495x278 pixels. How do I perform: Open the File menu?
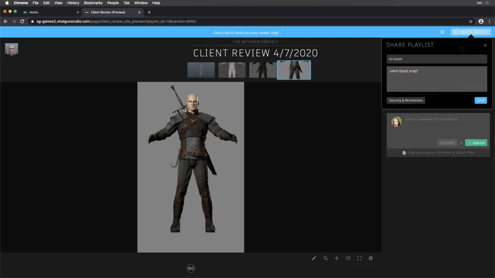tap(36, 3)
